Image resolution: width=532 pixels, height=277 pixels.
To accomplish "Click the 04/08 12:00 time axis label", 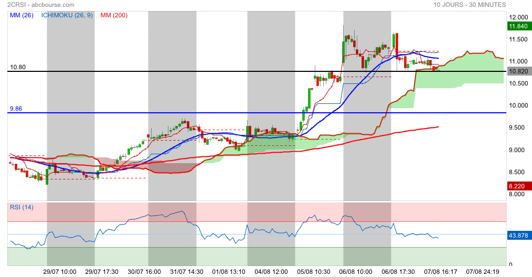I will (x=271, y=272).
